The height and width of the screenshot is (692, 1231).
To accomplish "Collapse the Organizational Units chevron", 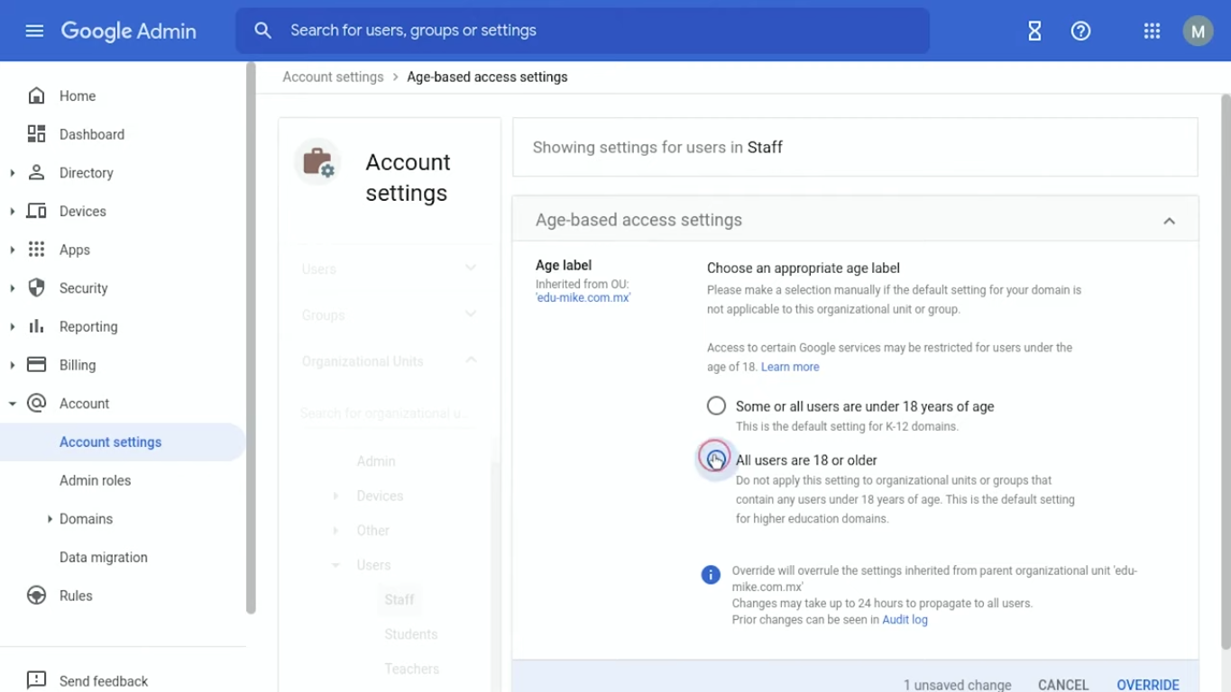I will [471, 360].
